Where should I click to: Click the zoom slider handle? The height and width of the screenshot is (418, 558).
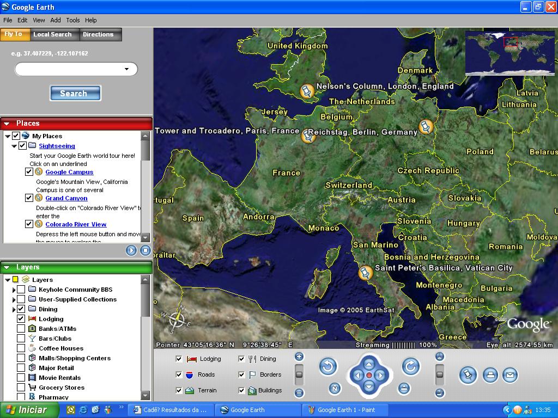[x=299, y=374]
